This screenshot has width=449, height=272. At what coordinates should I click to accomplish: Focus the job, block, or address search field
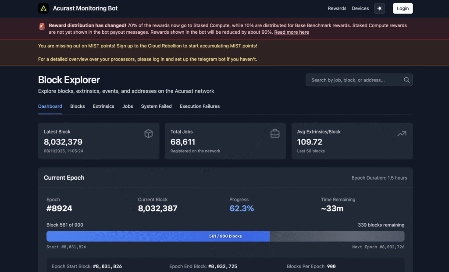(354, 80)
